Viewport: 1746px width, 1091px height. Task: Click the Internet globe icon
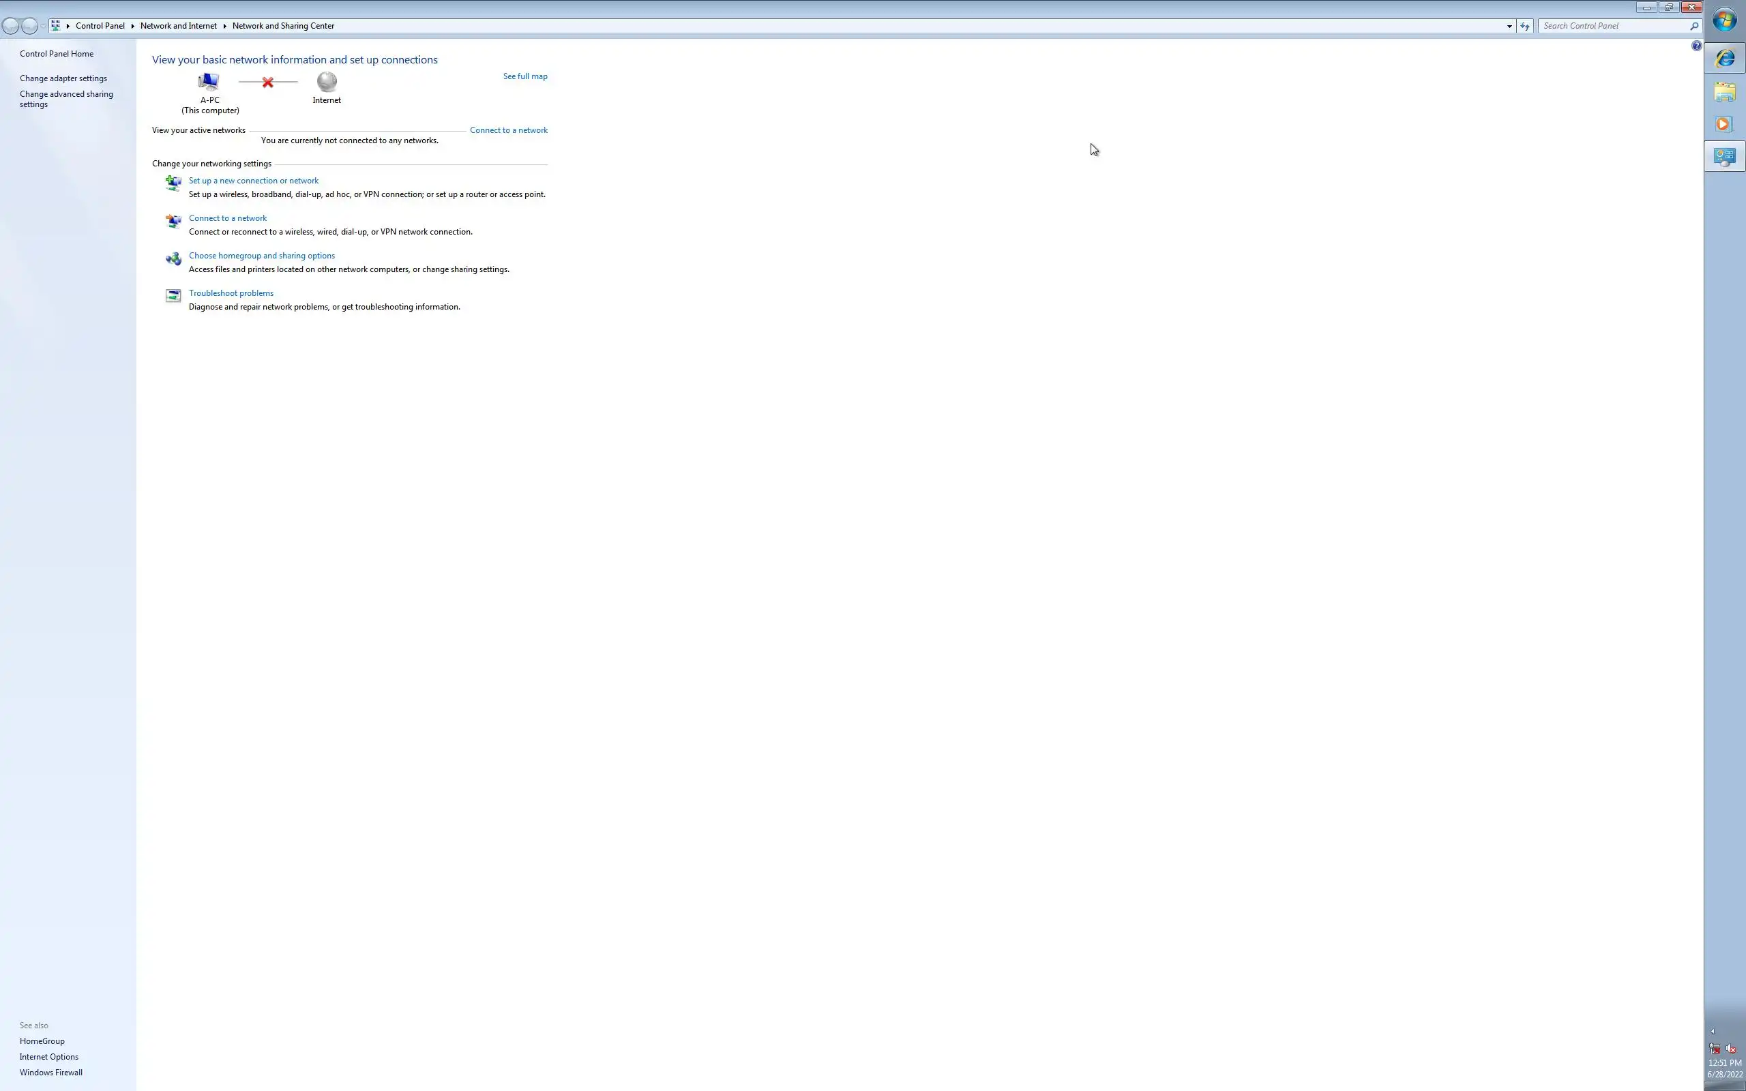click(327, 82)
